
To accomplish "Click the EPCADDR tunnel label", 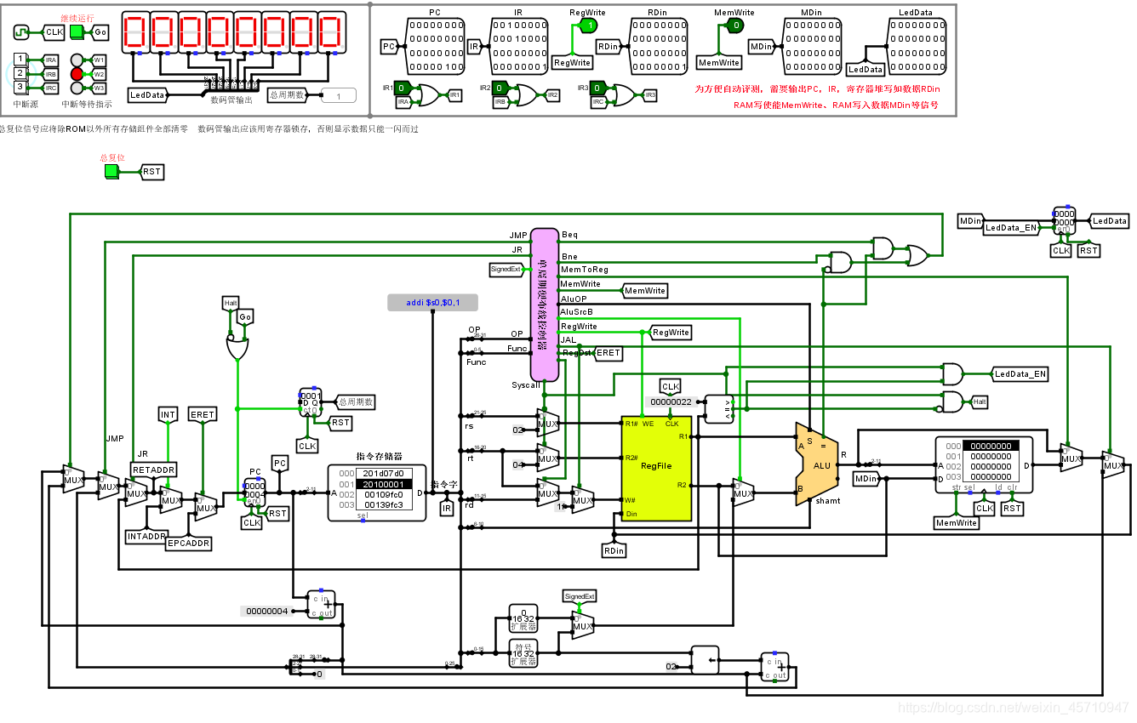I will pos(188,543).
